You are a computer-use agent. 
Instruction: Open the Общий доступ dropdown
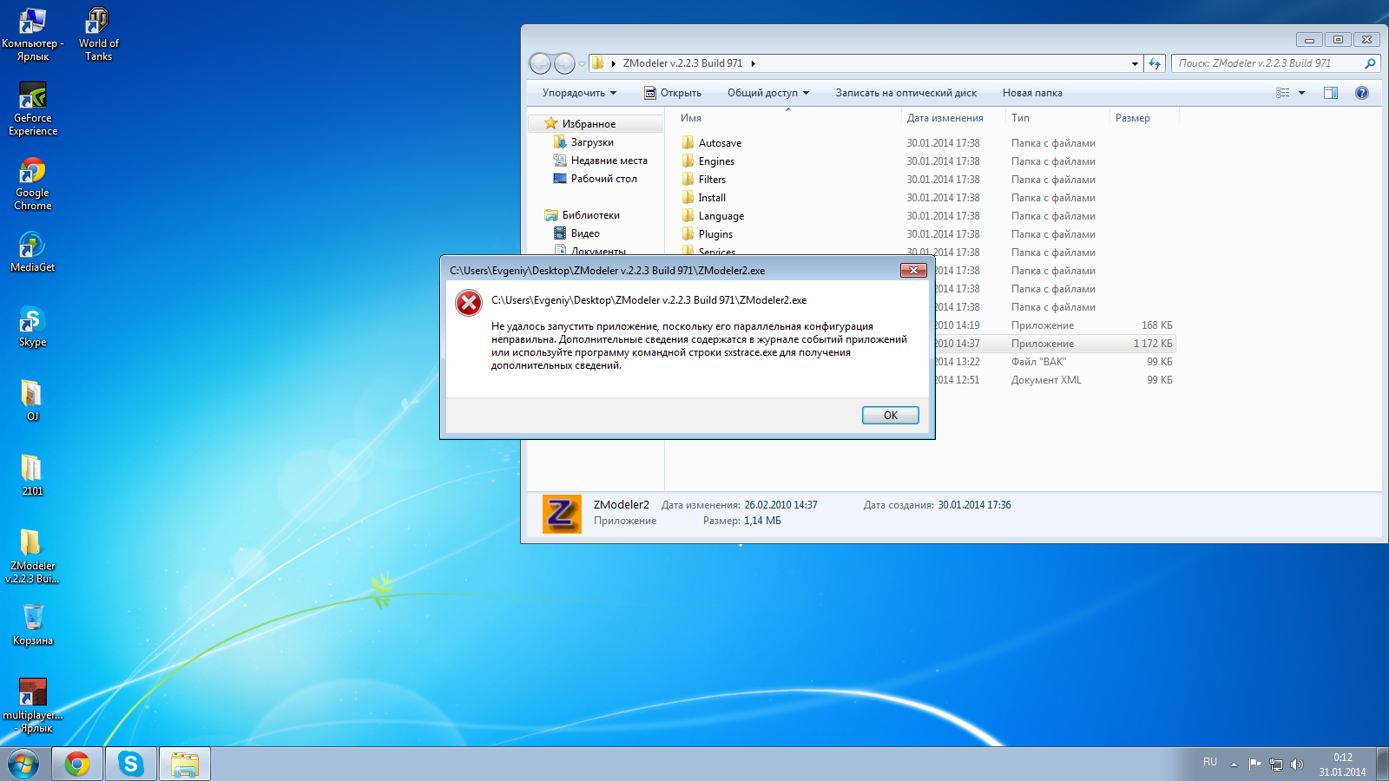(767, 93)
